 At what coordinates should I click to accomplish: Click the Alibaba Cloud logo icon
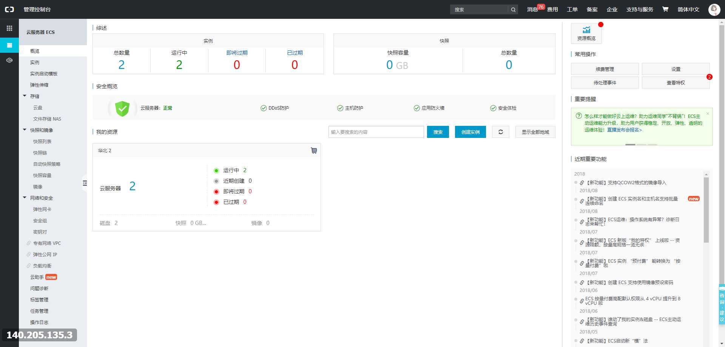coord(9,9)
